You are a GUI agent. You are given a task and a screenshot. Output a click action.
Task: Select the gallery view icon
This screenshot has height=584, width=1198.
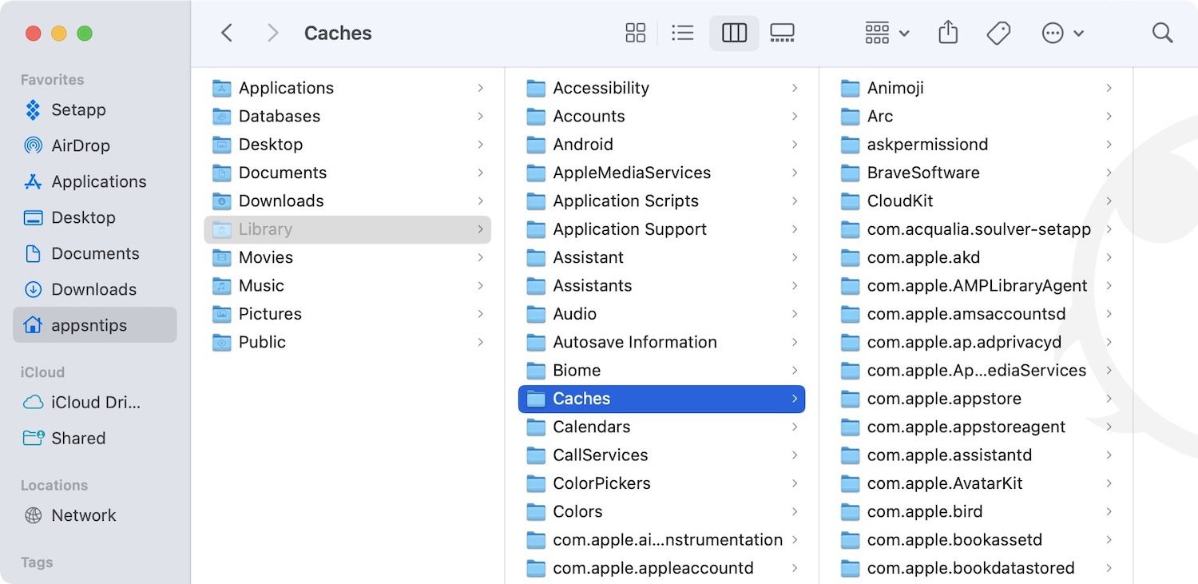click(x=782, y=33)
